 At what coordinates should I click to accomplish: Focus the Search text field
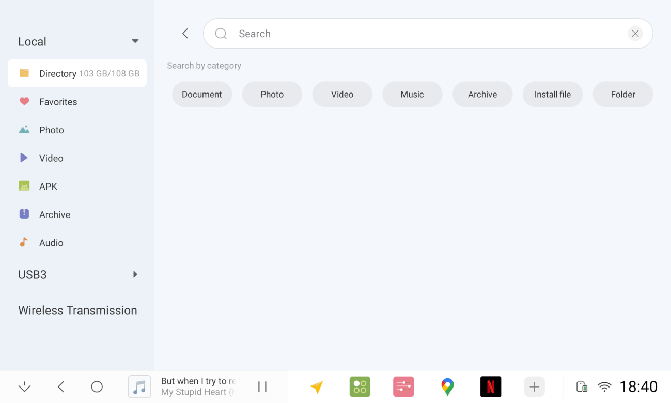coord(428,34)
